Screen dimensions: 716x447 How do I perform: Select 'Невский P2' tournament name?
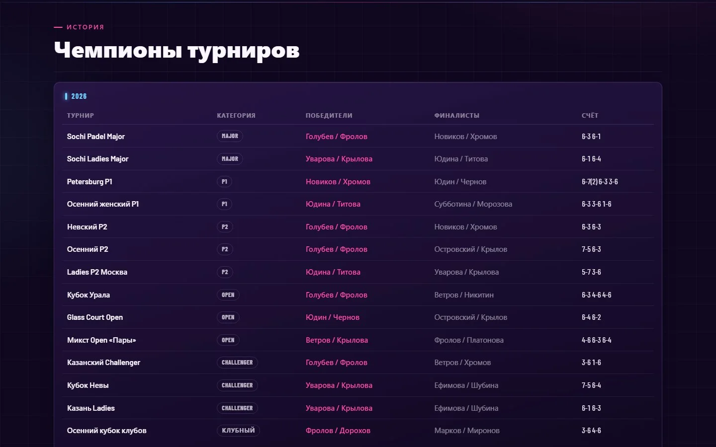[x=87, y=227]
